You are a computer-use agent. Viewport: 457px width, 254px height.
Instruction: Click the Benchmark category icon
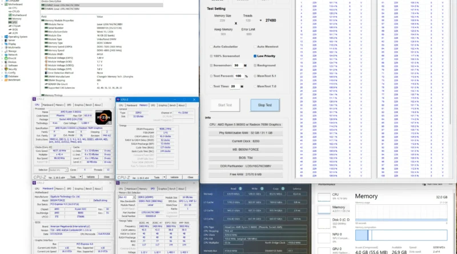point(6,80)
